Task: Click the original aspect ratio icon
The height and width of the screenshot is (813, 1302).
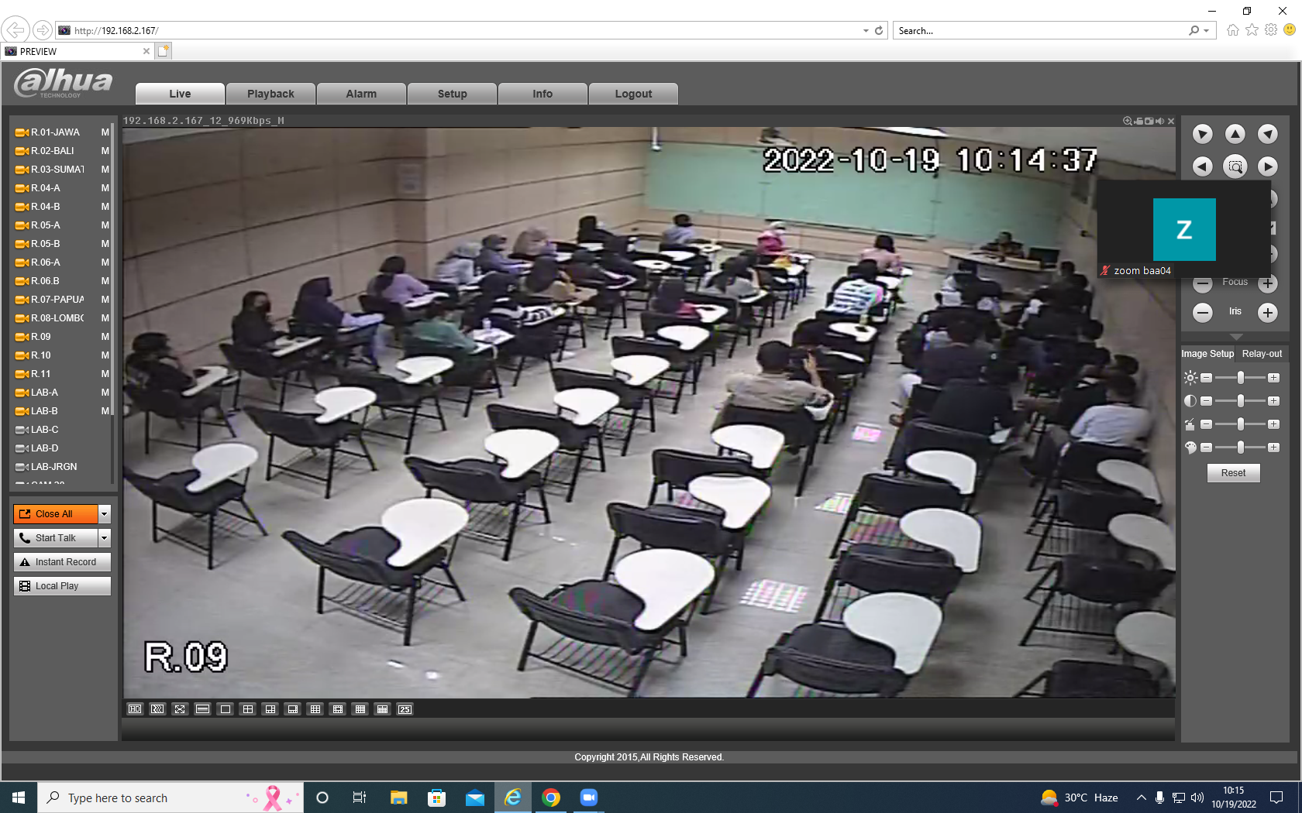Action: [x=202, y=709]
